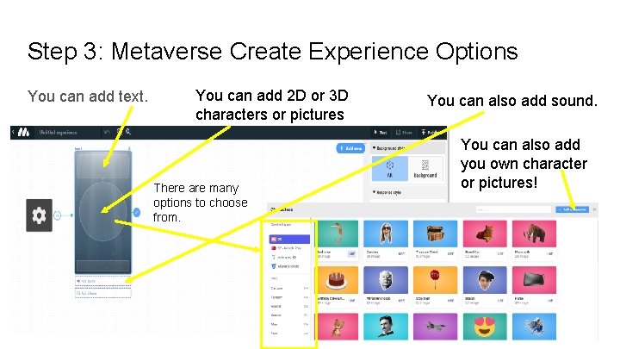Select the Background image style option
Screen dimensions: 620x349
[425, 168]
